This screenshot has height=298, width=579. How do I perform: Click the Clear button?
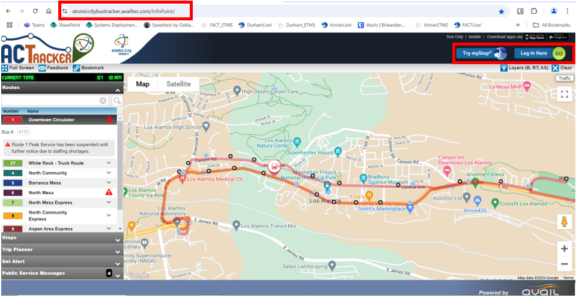[x=562, y=68]
